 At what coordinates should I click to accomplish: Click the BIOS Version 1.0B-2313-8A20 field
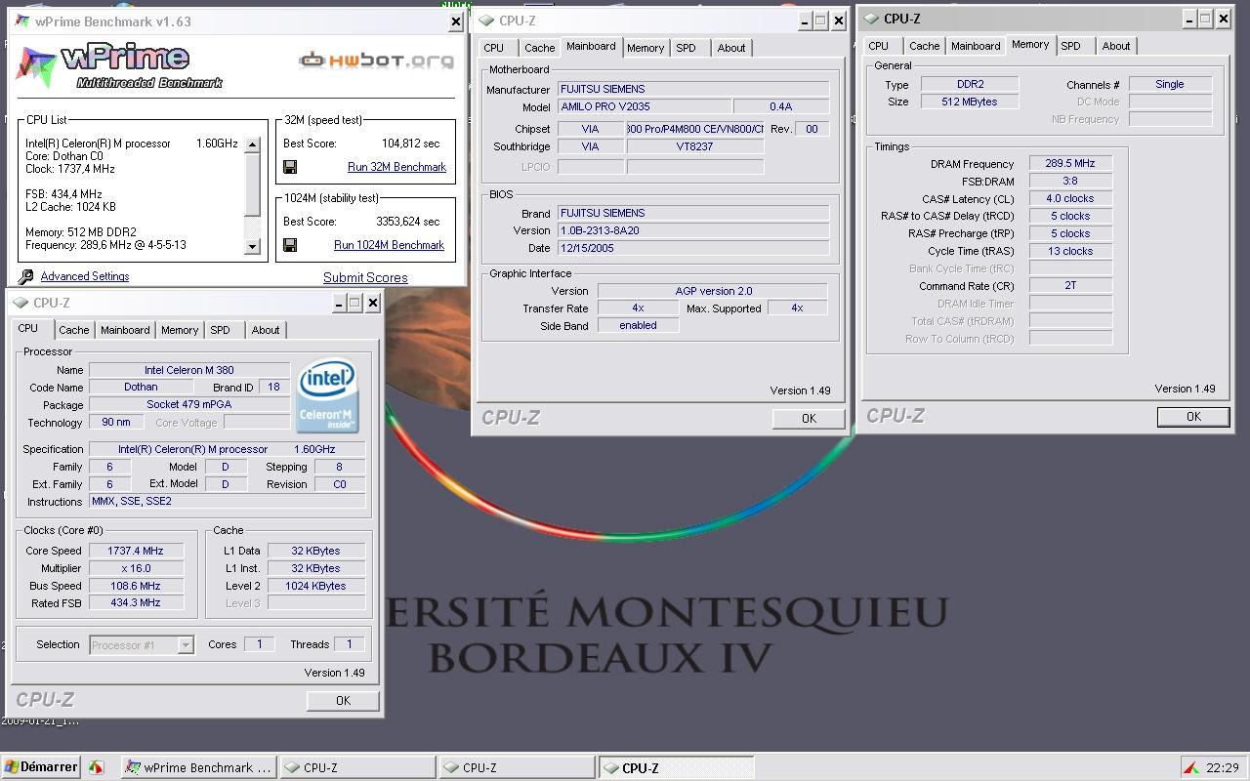tap(692, 230)
